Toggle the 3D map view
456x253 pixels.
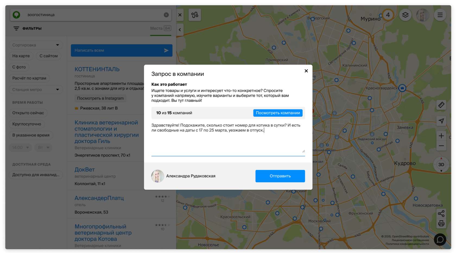(x=441, y=165)
